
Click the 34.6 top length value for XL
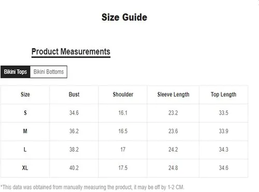pyautogui.click(x=224, y=168)
